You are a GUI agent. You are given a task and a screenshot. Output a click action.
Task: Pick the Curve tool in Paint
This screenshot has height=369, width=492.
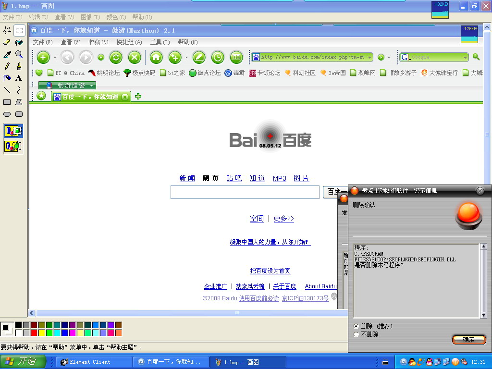click(19, 90)
